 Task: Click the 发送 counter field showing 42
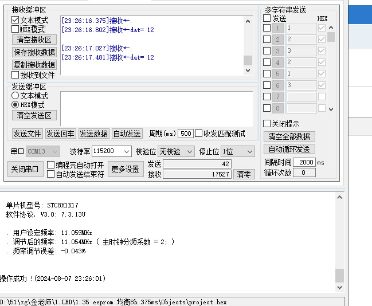(x=197, y=164)
